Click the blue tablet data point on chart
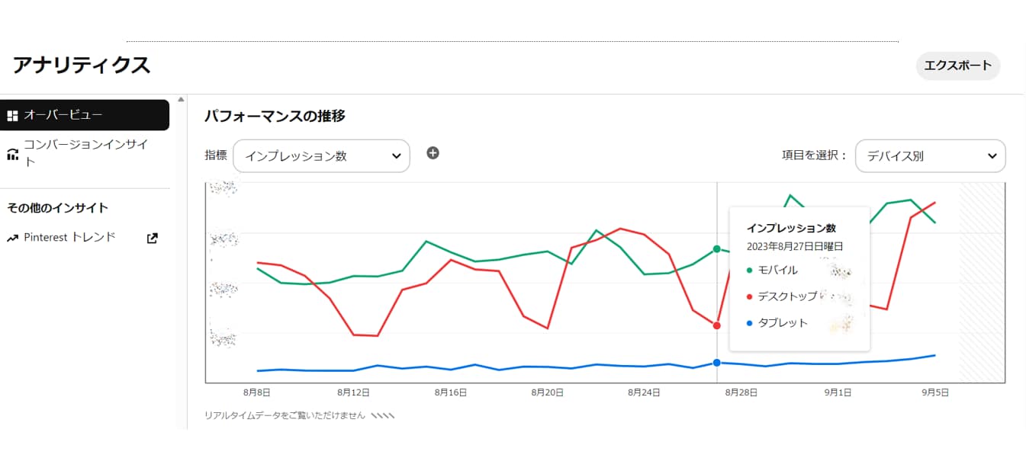Viewport: 1026px width, 458px height. [716, 363]
